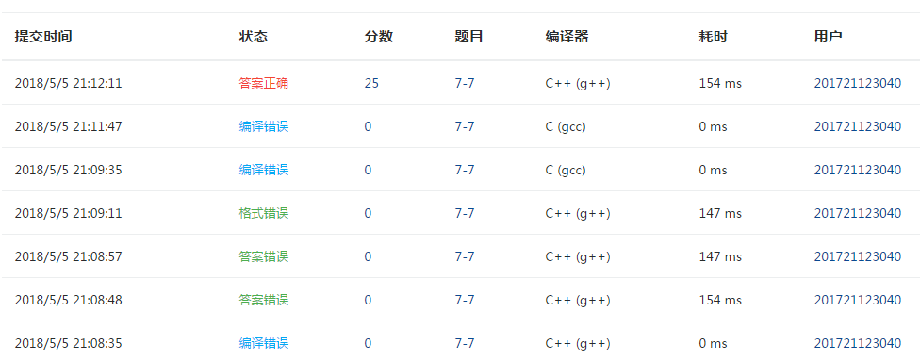Select the 题目 column header

[468, 37]
